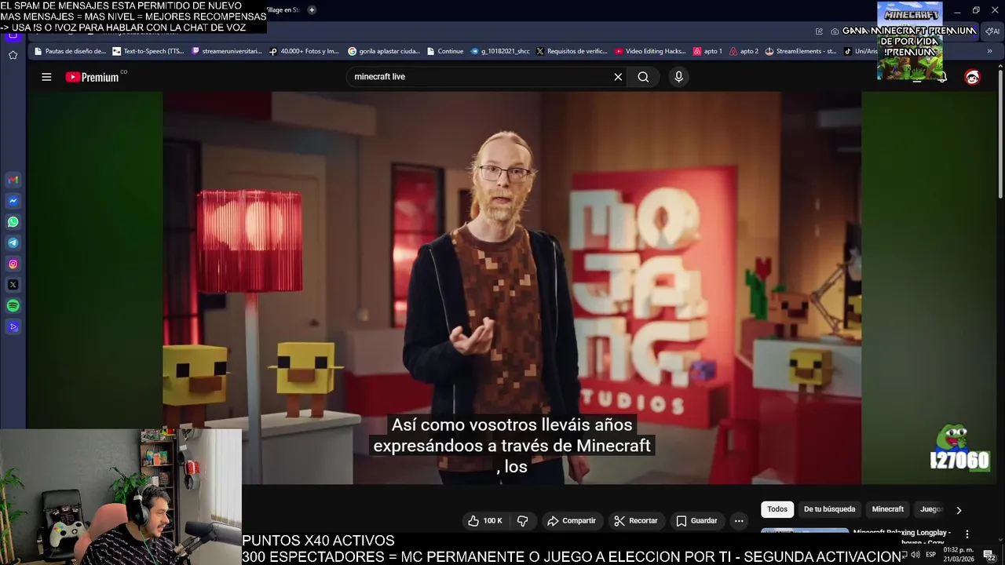Open 'Pautas de diseño de...' bookmark

(x=69, y=51)
